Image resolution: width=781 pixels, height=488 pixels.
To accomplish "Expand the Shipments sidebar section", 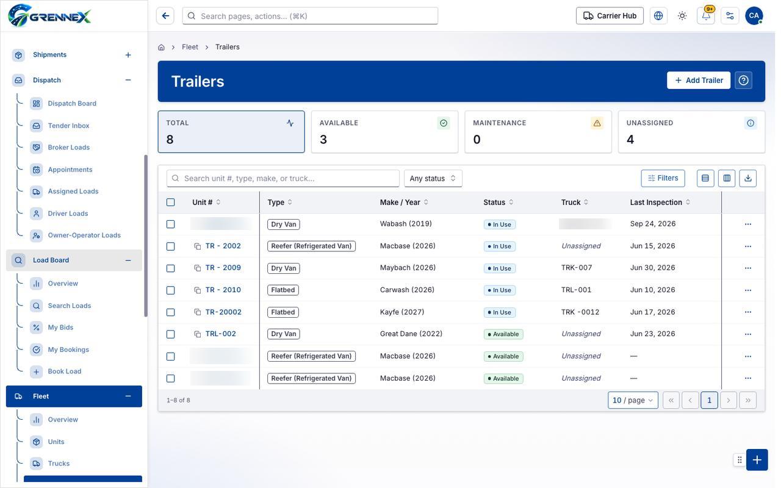I will pyautogui.click(x=128, y=55).
